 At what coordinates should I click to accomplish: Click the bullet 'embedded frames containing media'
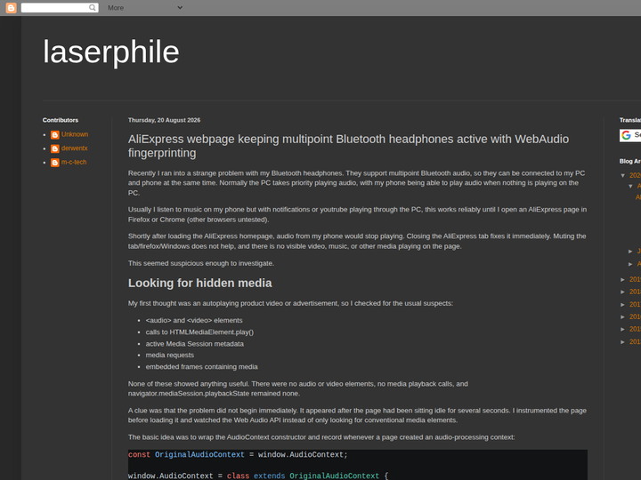pos(201,367)
